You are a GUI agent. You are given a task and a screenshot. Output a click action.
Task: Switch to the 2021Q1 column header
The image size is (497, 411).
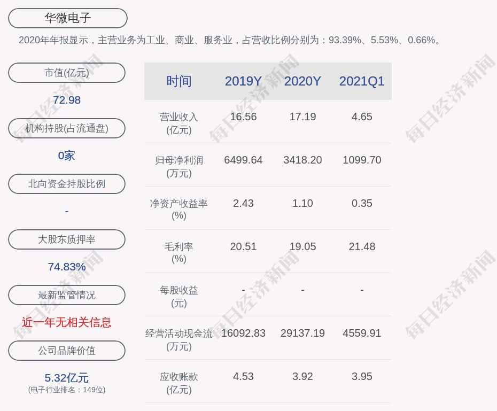click(x=362, y=81)
